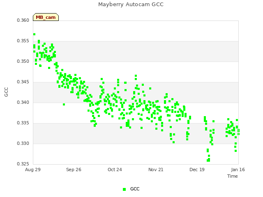Select the 0.360 y-axis tick label
The width and height of the screenshot is (263, 197).
click(x=23, y=21)
